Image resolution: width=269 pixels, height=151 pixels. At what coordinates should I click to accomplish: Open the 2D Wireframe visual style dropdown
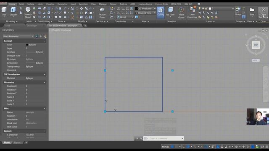click(x=145, y=8)
